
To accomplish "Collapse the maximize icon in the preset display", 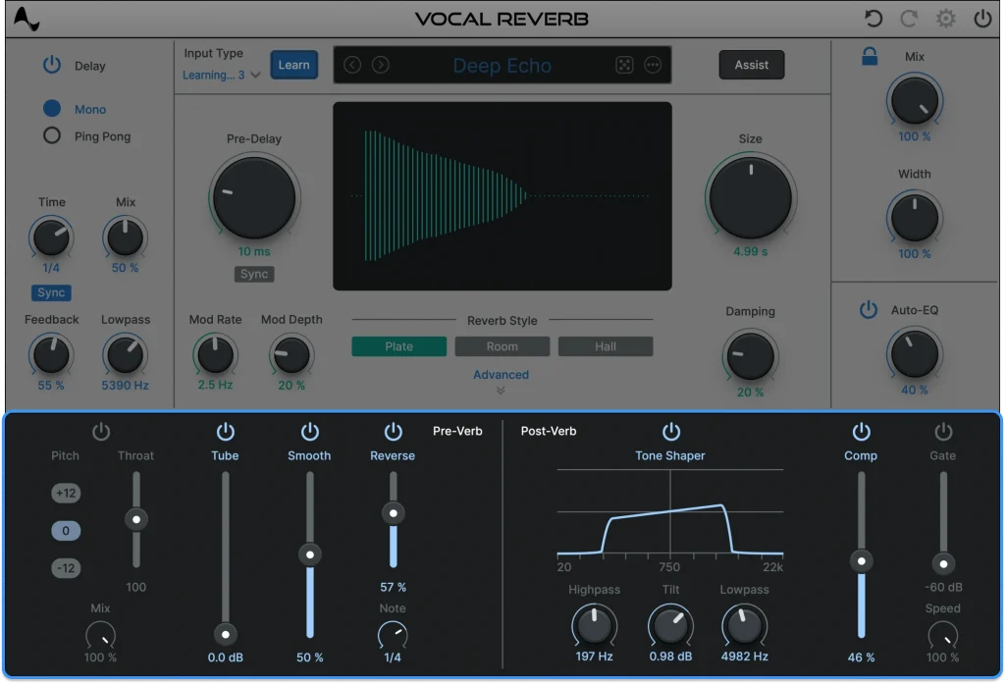I will pyautogui.click(x=625, y=65).
